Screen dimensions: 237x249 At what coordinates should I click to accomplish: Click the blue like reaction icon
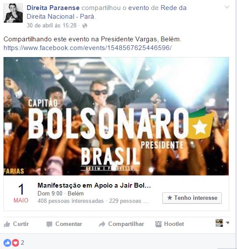click(x=7, y=242)
